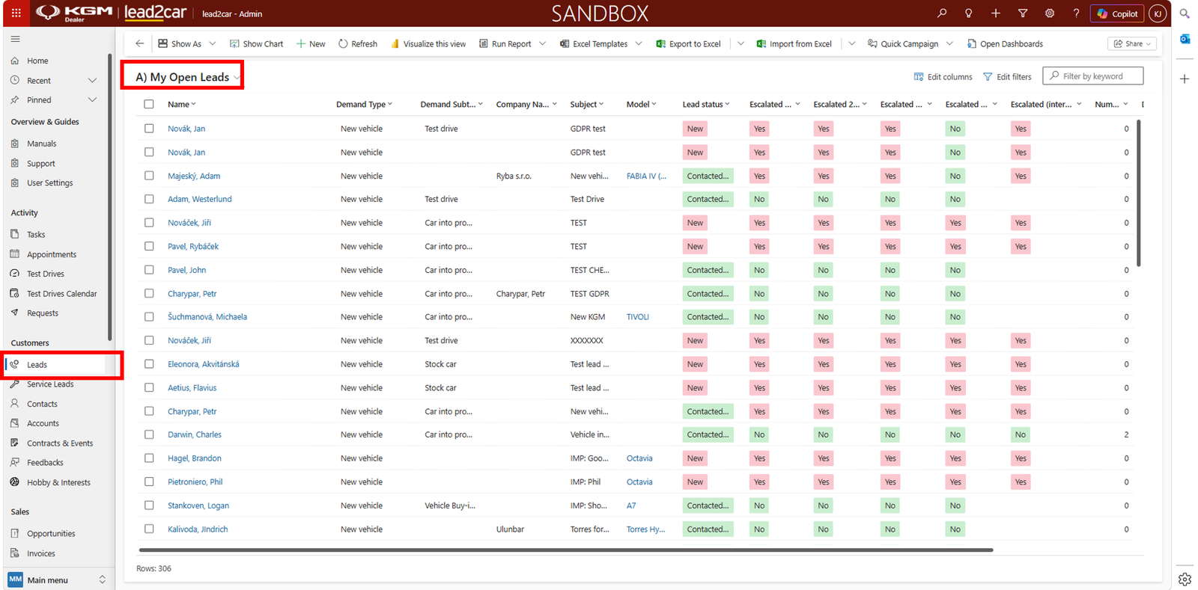This screenshot has width=1198, height=590.
Task: Open the Outlook icon in the side pane
Action: click(1185, 39)
